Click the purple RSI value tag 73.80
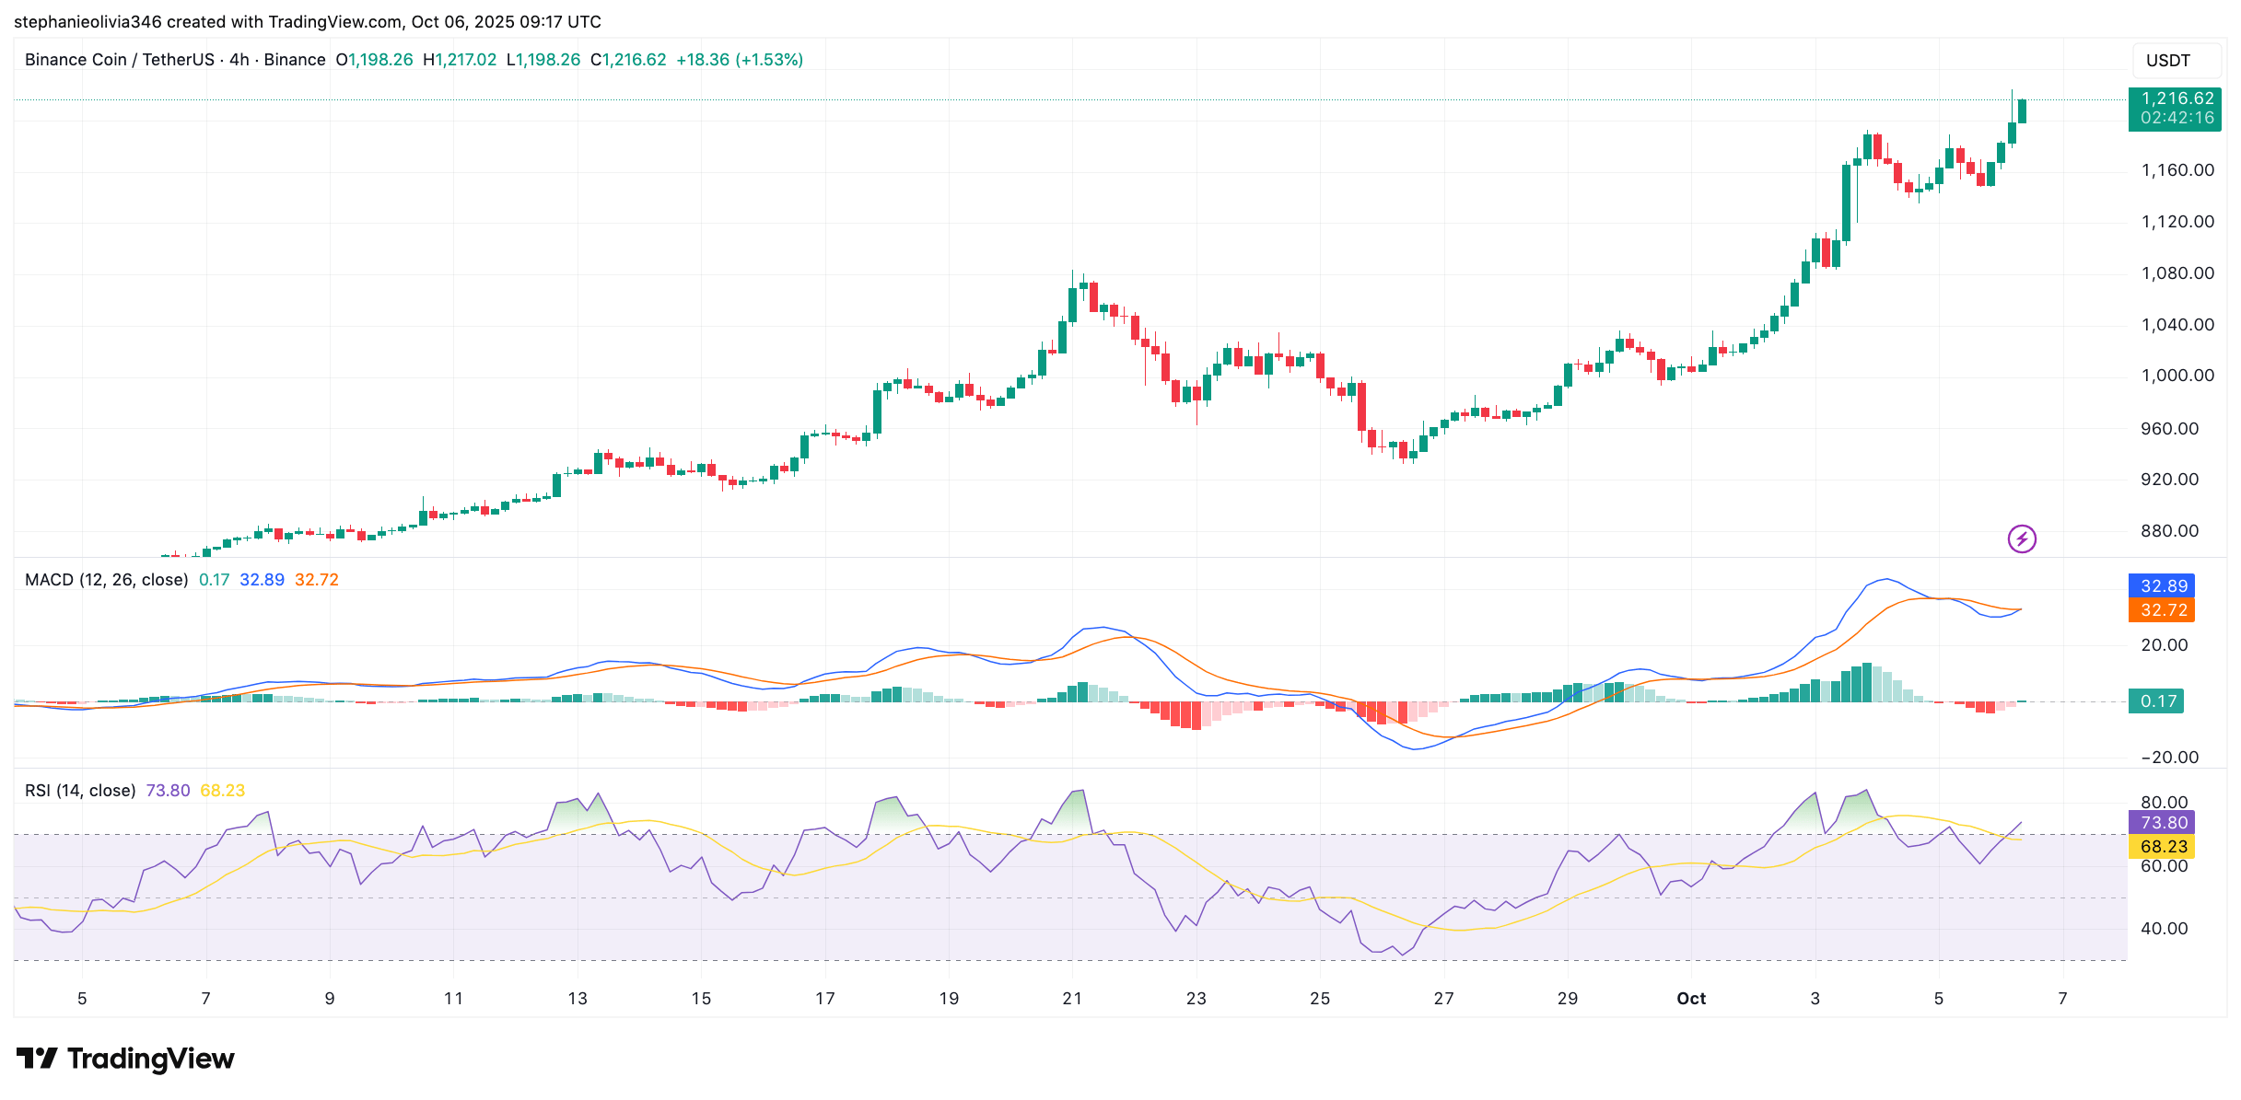The image size is (2241, 1100). tap(2162, 823)
